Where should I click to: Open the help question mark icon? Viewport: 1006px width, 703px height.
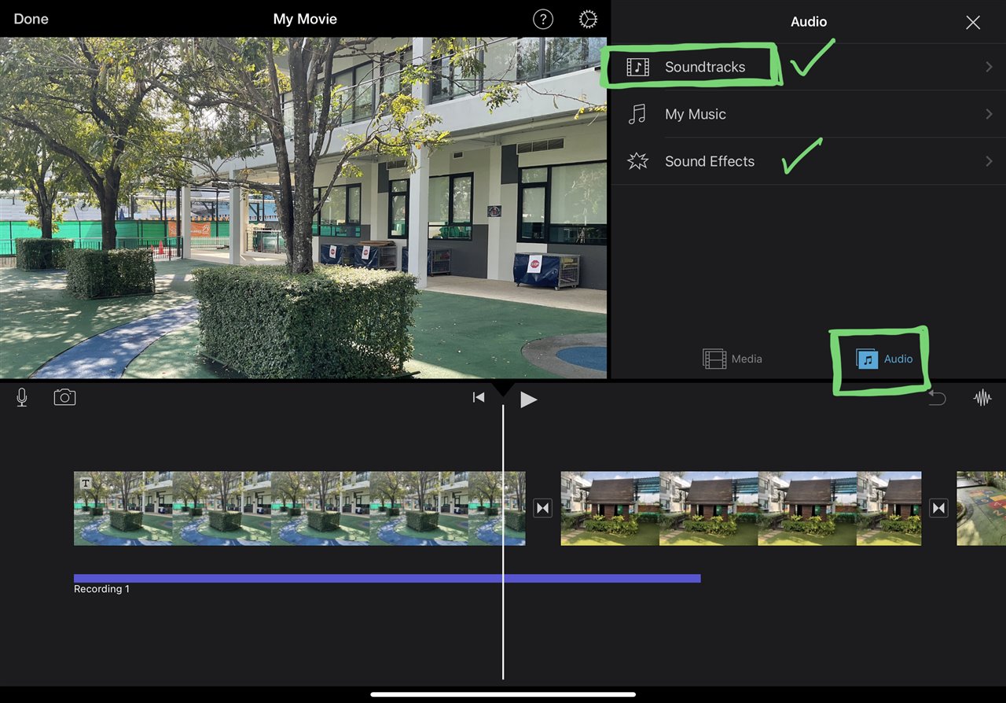[543, 20]
